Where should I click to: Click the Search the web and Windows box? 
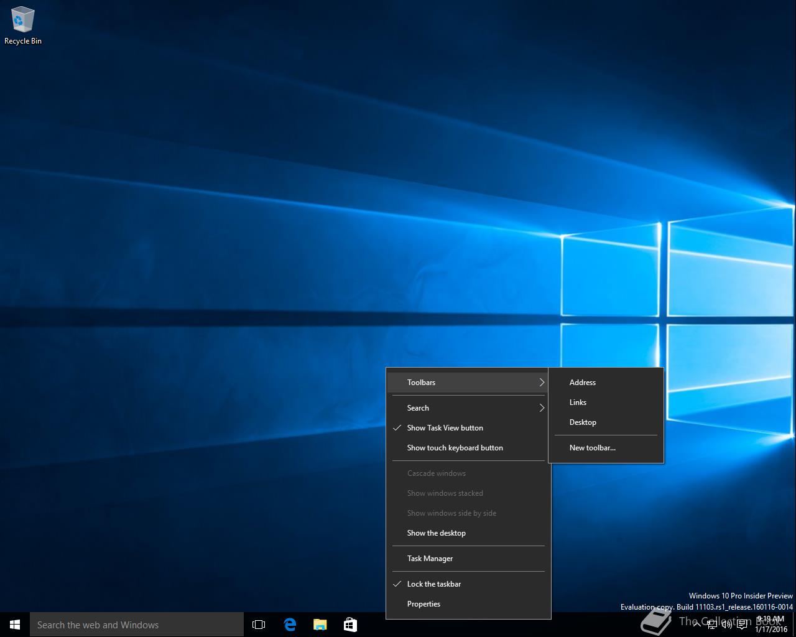click(137, 625)
